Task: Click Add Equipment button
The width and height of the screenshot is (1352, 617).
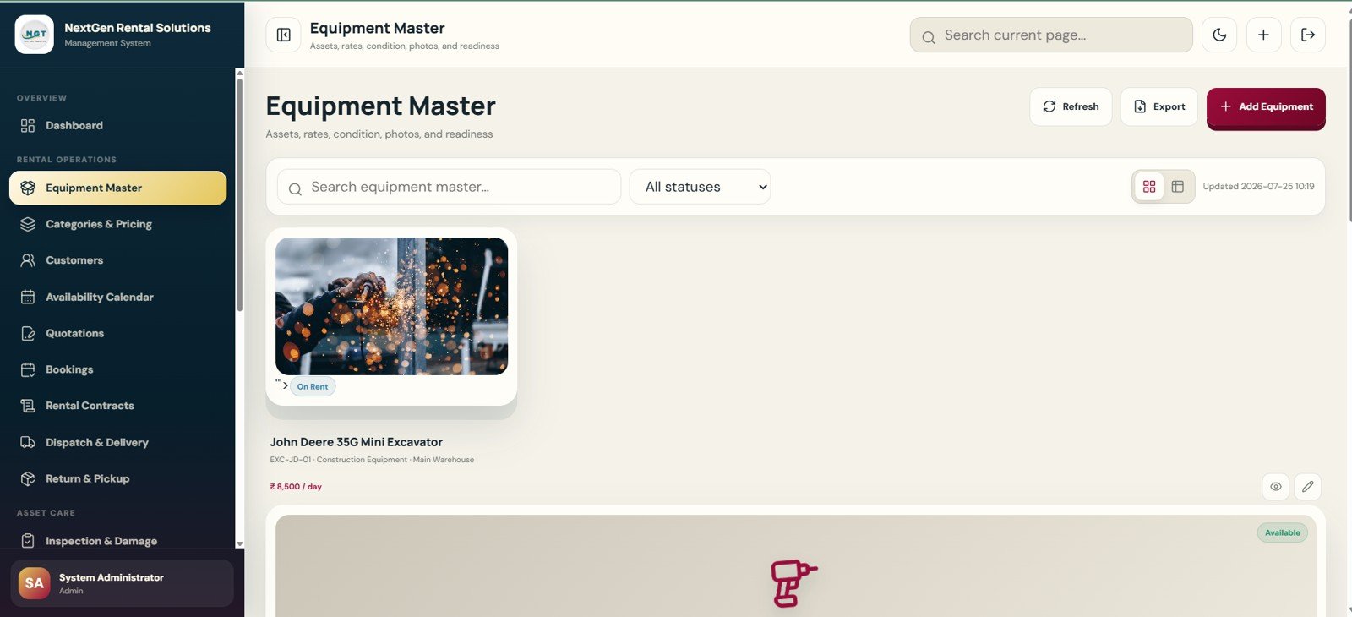Action: tap(1266, 107)
